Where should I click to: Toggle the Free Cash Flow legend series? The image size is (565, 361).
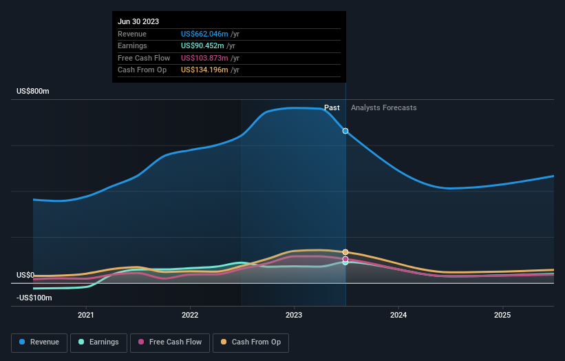(x=170, y=342)
